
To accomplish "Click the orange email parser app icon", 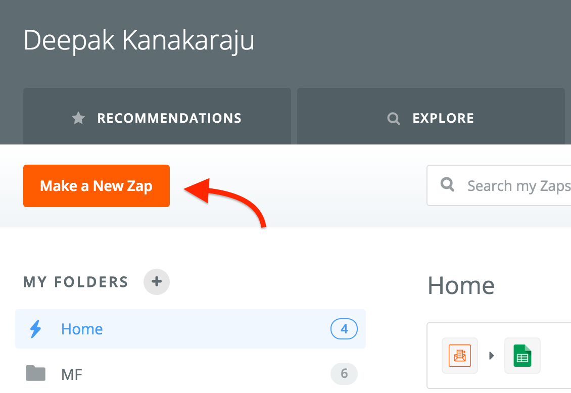I will pyautogui.click(x=459, y=356).
